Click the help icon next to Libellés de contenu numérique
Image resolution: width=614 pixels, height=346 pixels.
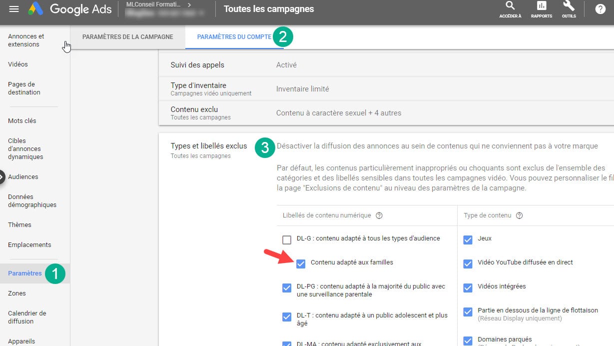379,215
